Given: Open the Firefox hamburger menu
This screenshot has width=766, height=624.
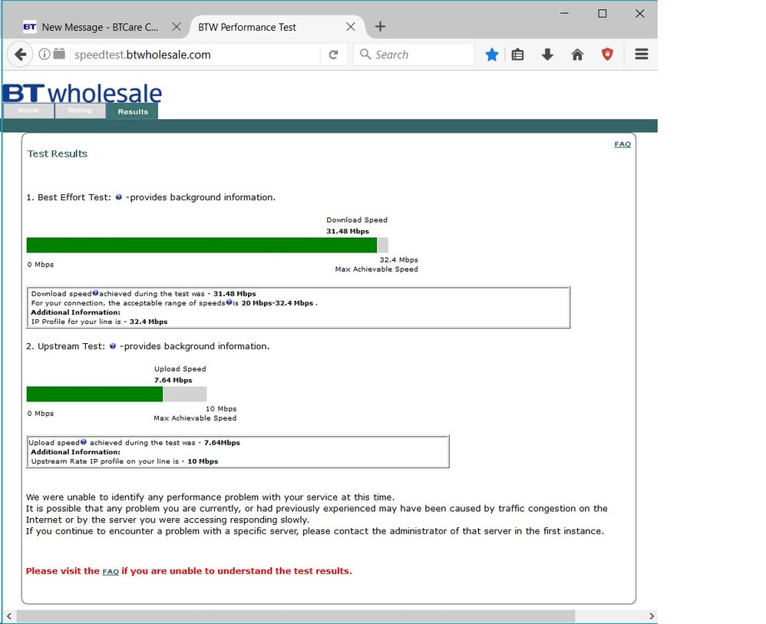Looking at the screenshot, I should 642,54.
